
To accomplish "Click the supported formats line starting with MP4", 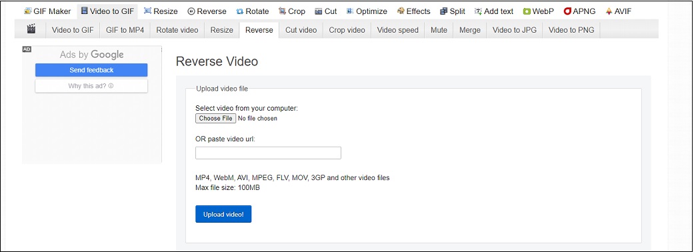I will (x=293, y=177).
